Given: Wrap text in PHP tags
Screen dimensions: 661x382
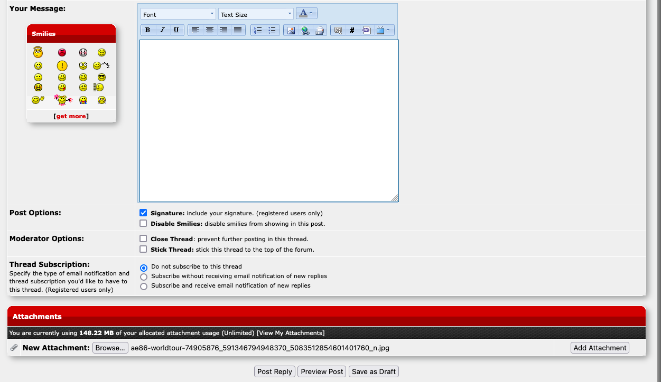Looking at the screenshot, I should [366, 30].
